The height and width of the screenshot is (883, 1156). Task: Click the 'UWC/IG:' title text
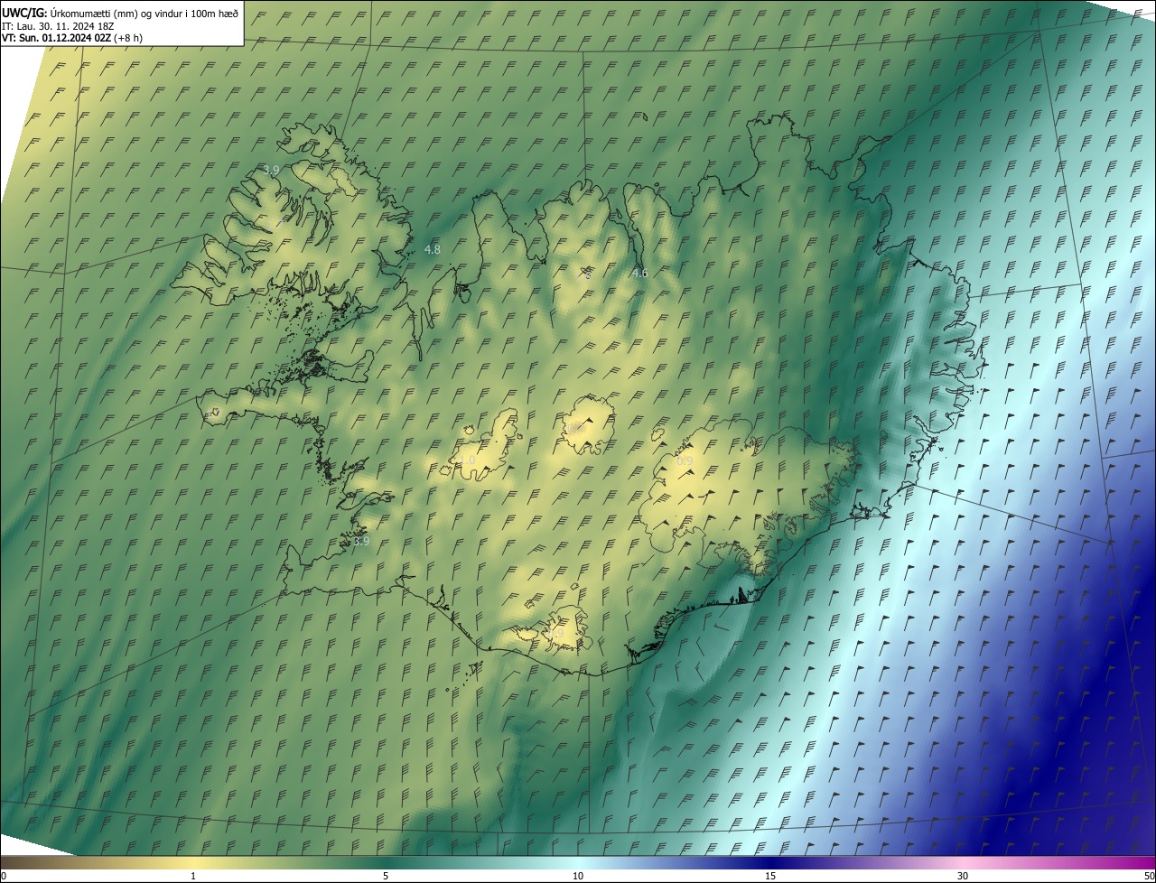(x=24, y=12)
